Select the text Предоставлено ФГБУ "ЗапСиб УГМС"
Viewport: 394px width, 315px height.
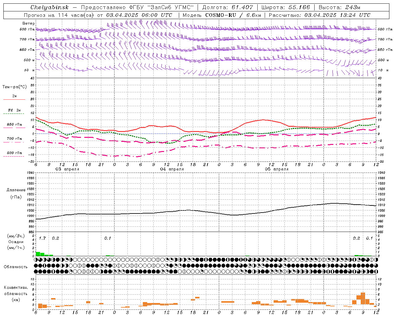pyautogui.click(x=137, y=7)
